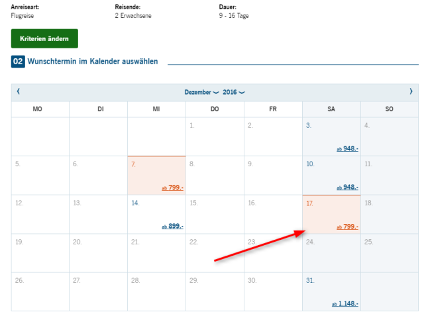Click the December 14 date number

click(135, 203)
